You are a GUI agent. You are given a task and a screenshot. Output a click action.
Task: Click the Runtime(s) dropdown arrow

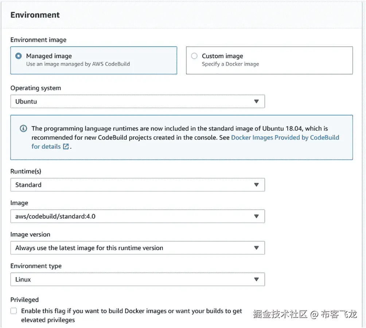tap(256, 185)
